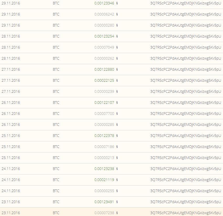Viewport: 223px width, 216px height.
Task: Select amount 0.00022125
Action: tap(104, 80)
